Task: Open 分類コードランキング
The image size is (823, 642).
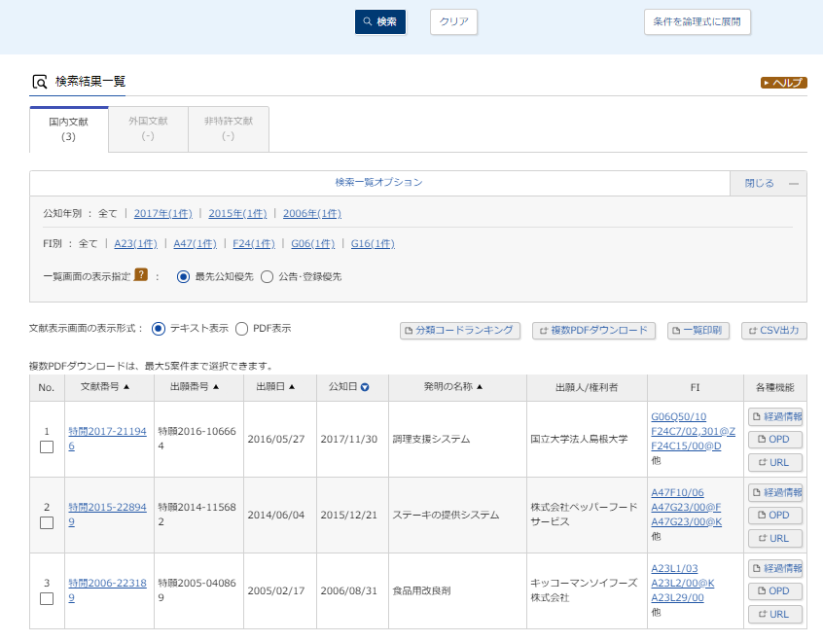Action: [x=460, y=331]
